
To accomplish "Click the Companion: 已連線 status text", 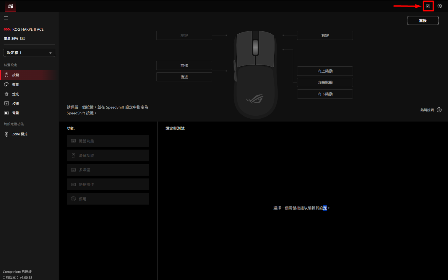I will point(17,272).
